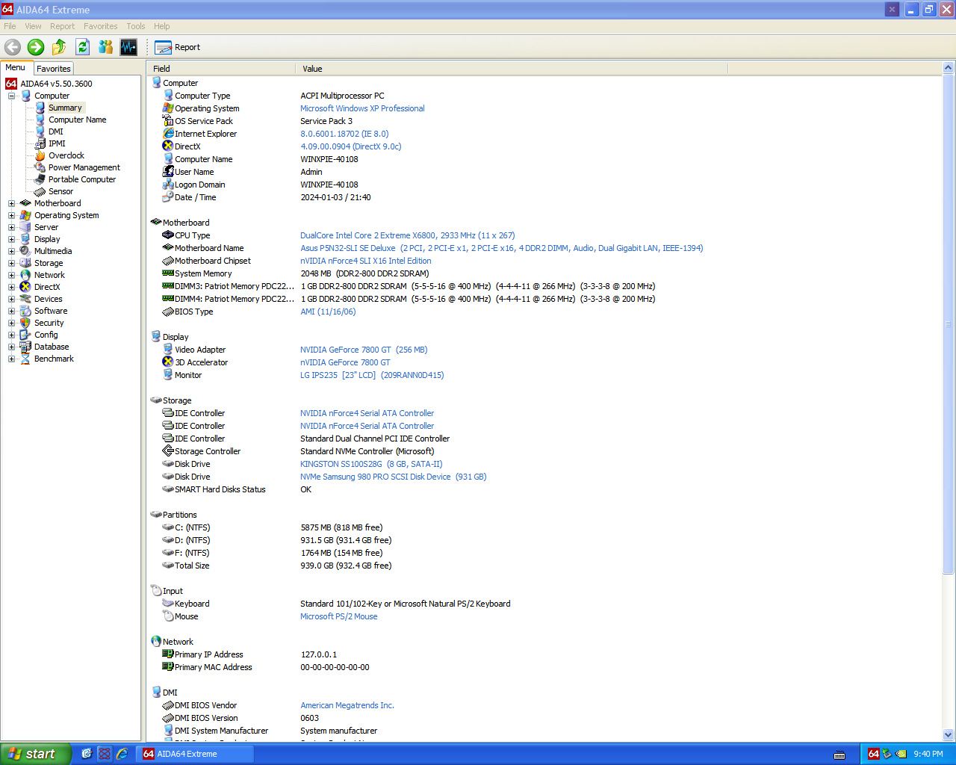This screenshot has width=956, height=765.
Task: Click the Windows start button
Action: 35,754
